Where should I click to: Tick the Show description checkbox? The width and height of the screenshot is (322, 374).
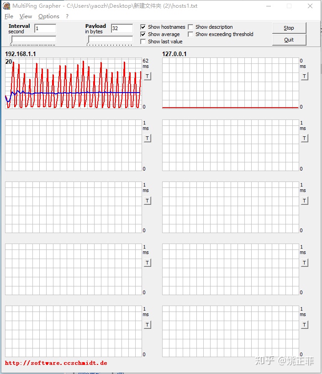pos(191,27)
